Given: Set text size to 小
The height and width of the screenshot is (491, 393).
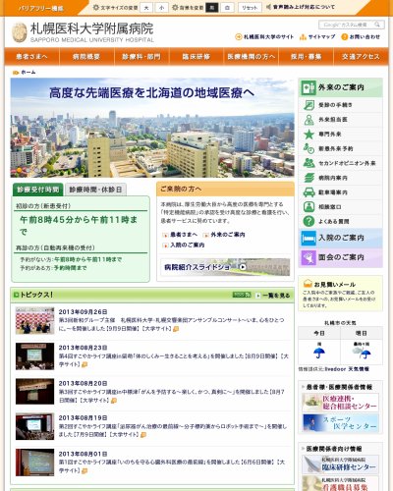Looking at the screenshot, I should (161, 8).
